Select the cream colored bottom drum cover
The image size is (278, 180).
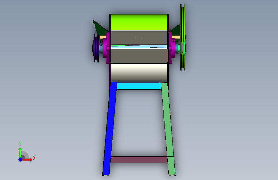coord(139,72)
